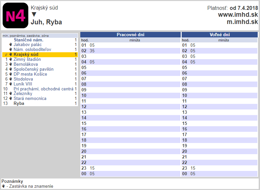The image size is (260, 190).
Task: Click the request-stop icon next to Zimný štadión
Action: 11,59
